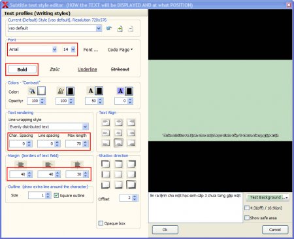The width and height of the screenshot is (294, 239).
Task: Click the Max length value field
Action: (x=74, y=143)
